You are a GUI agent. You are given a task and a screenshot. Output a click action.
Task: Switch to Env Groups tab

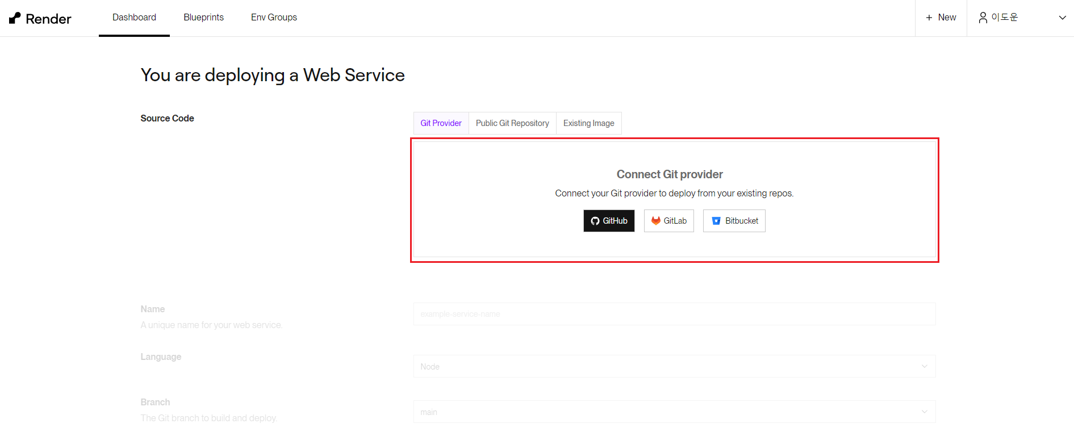274,18
